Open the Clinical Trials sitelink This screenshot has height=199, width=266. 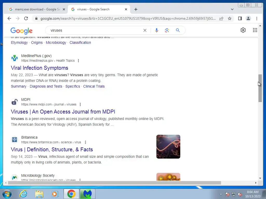94,86
